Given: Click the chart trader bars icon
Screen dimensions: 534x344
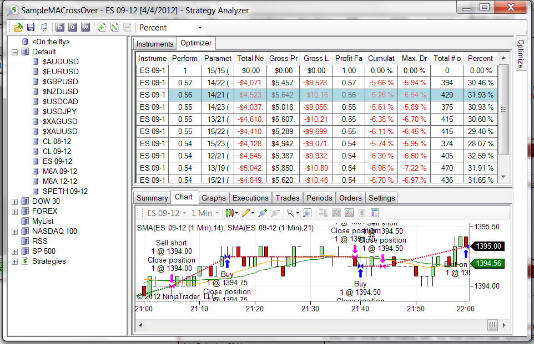Looking at the screenshot, I should point(323,213).
